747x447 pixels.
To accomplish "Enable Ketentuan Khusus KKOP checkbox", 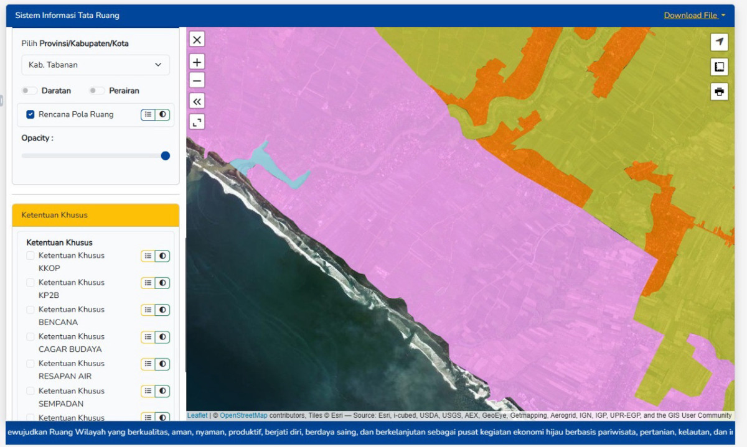I will click(x=31, y=256).
